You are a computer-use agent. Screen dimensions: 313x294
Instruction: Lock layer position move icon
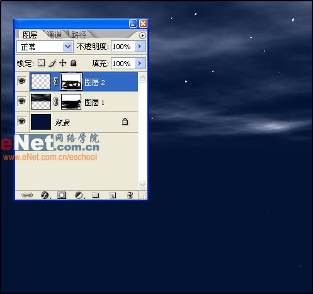63,63
